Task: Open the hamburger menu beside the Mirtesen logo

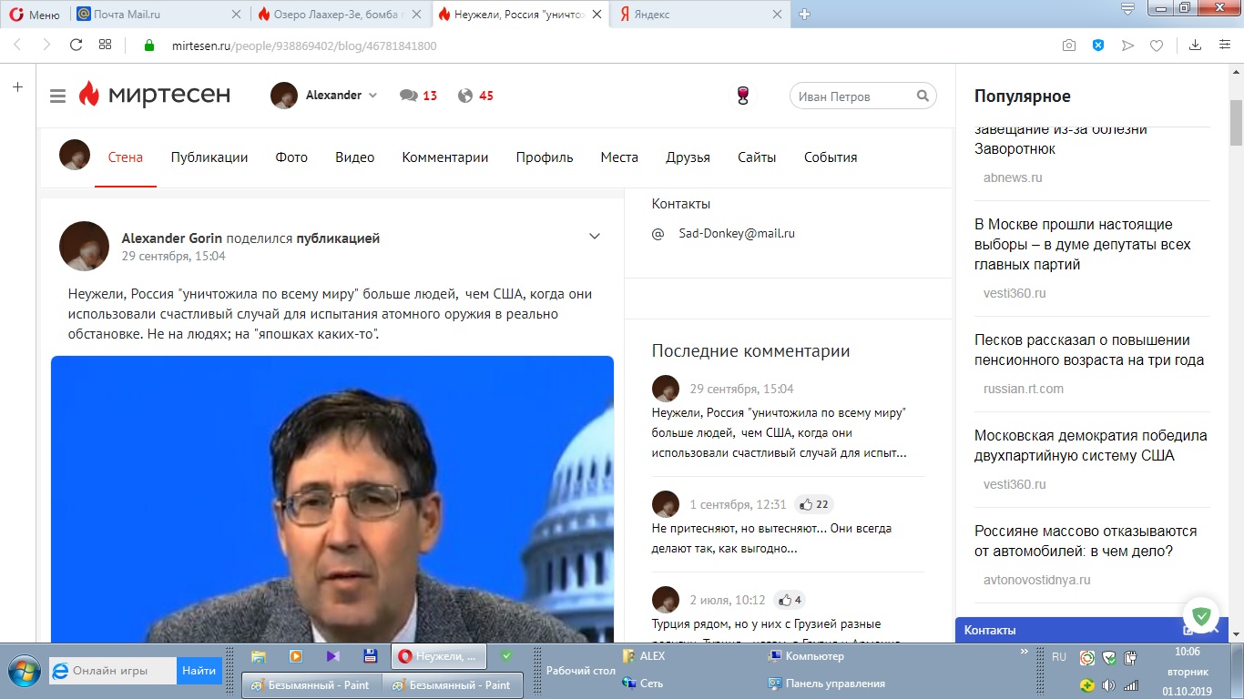Action: click(x=58, y=96)
